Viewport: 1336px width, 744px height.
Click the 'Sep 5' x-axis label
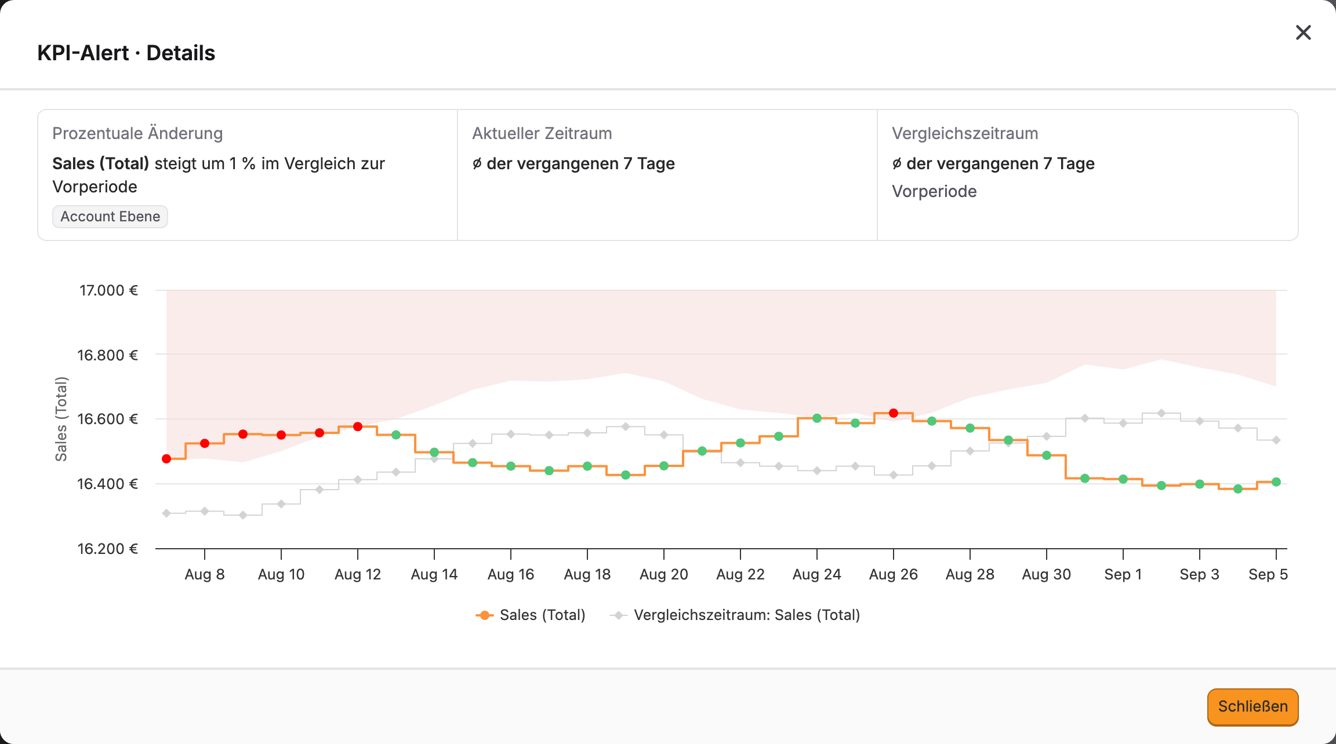[x=1268, y=574]
